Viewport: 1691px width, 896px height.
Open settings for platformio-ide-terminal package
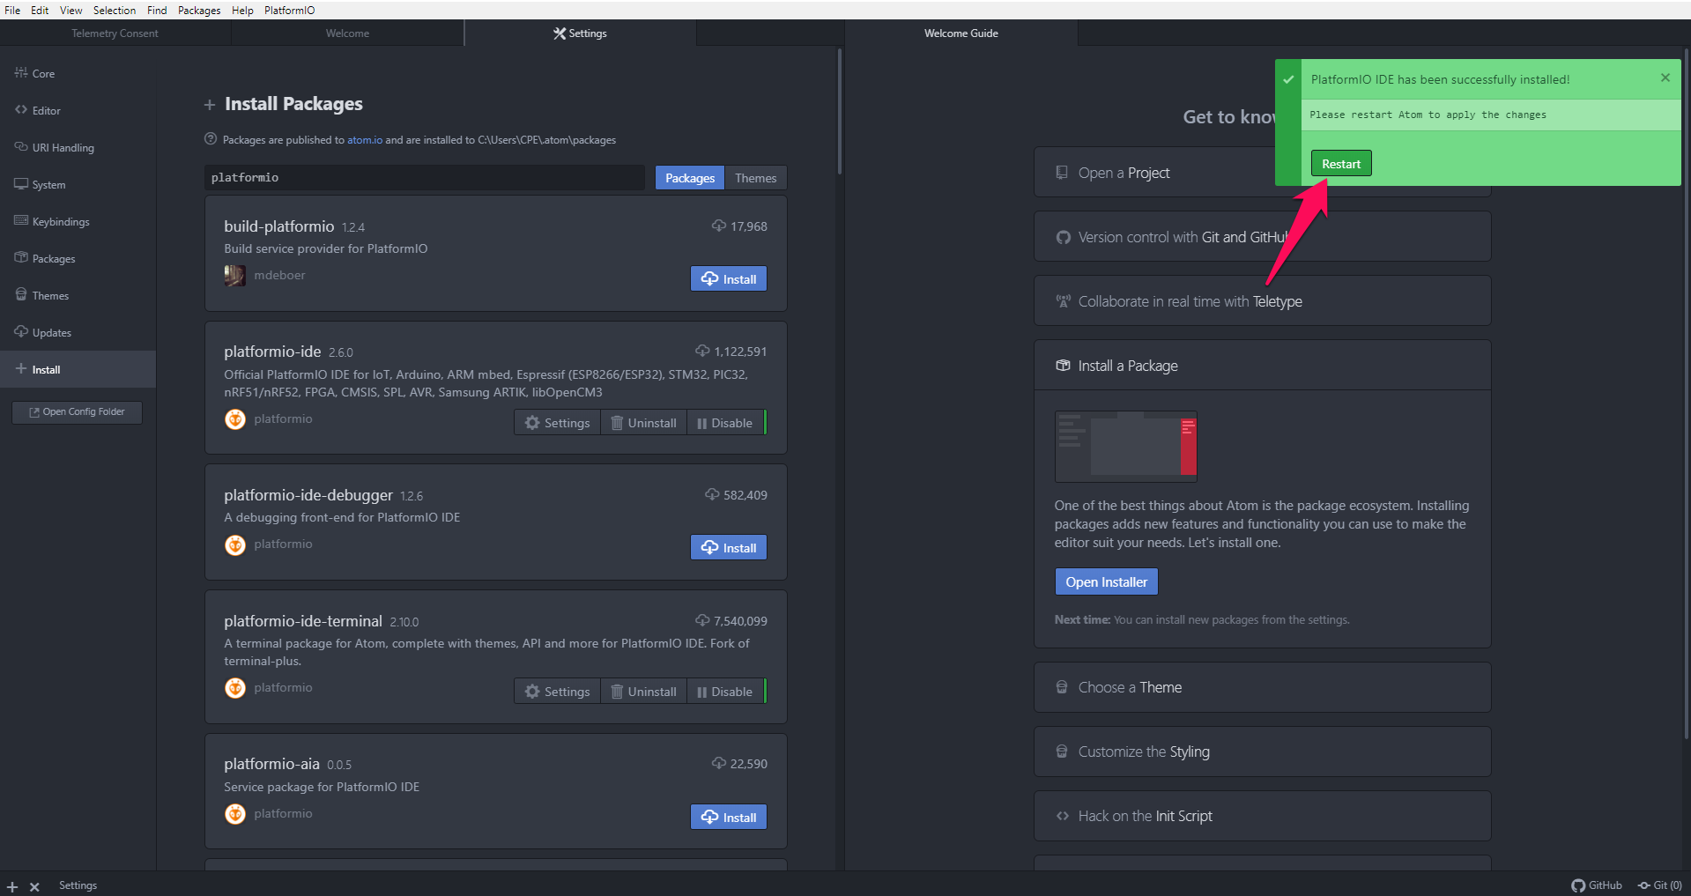[558, 692]
